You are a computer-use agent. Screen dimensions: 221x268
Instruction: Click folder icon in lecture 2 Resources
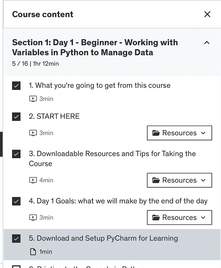coord(156,133)
